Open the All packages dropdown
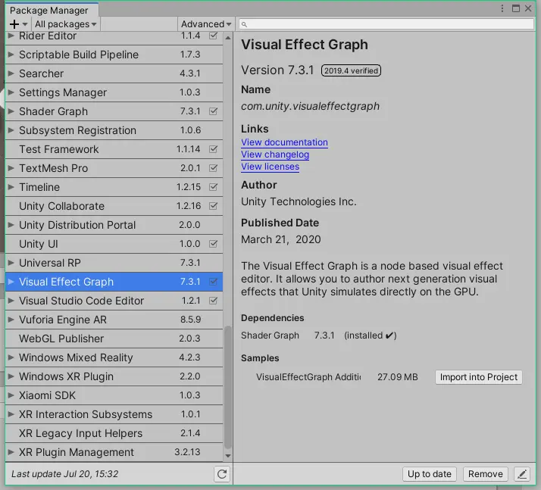The height and width of the screenshot is (490, 541). tap(65, 24)
